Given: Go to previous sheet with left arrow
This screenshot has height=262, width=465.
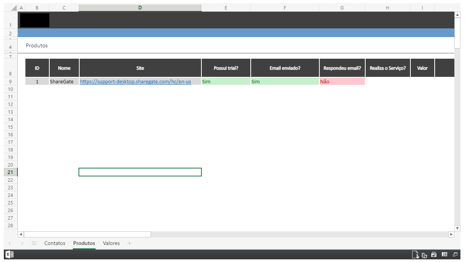Looking at the screenshot, I should click(10, 243).
